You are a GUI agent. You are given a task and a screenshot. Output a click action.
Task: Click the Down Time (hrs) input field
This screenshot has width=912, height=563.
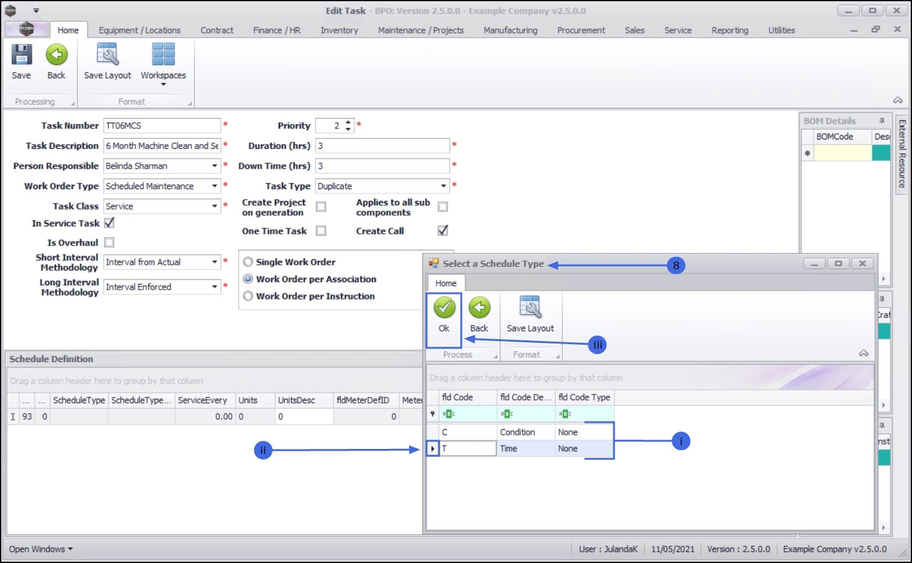(x=382, y=166)
